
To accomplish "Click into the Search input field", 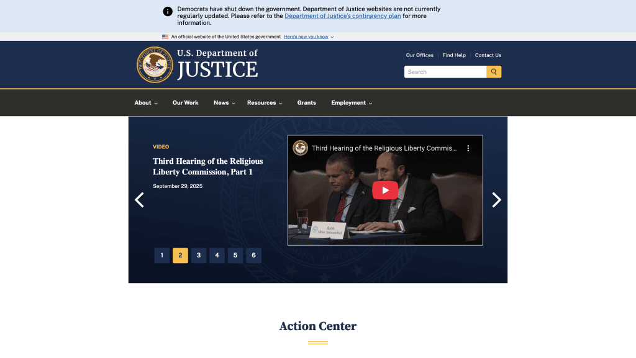I will (x=445, y=72).
